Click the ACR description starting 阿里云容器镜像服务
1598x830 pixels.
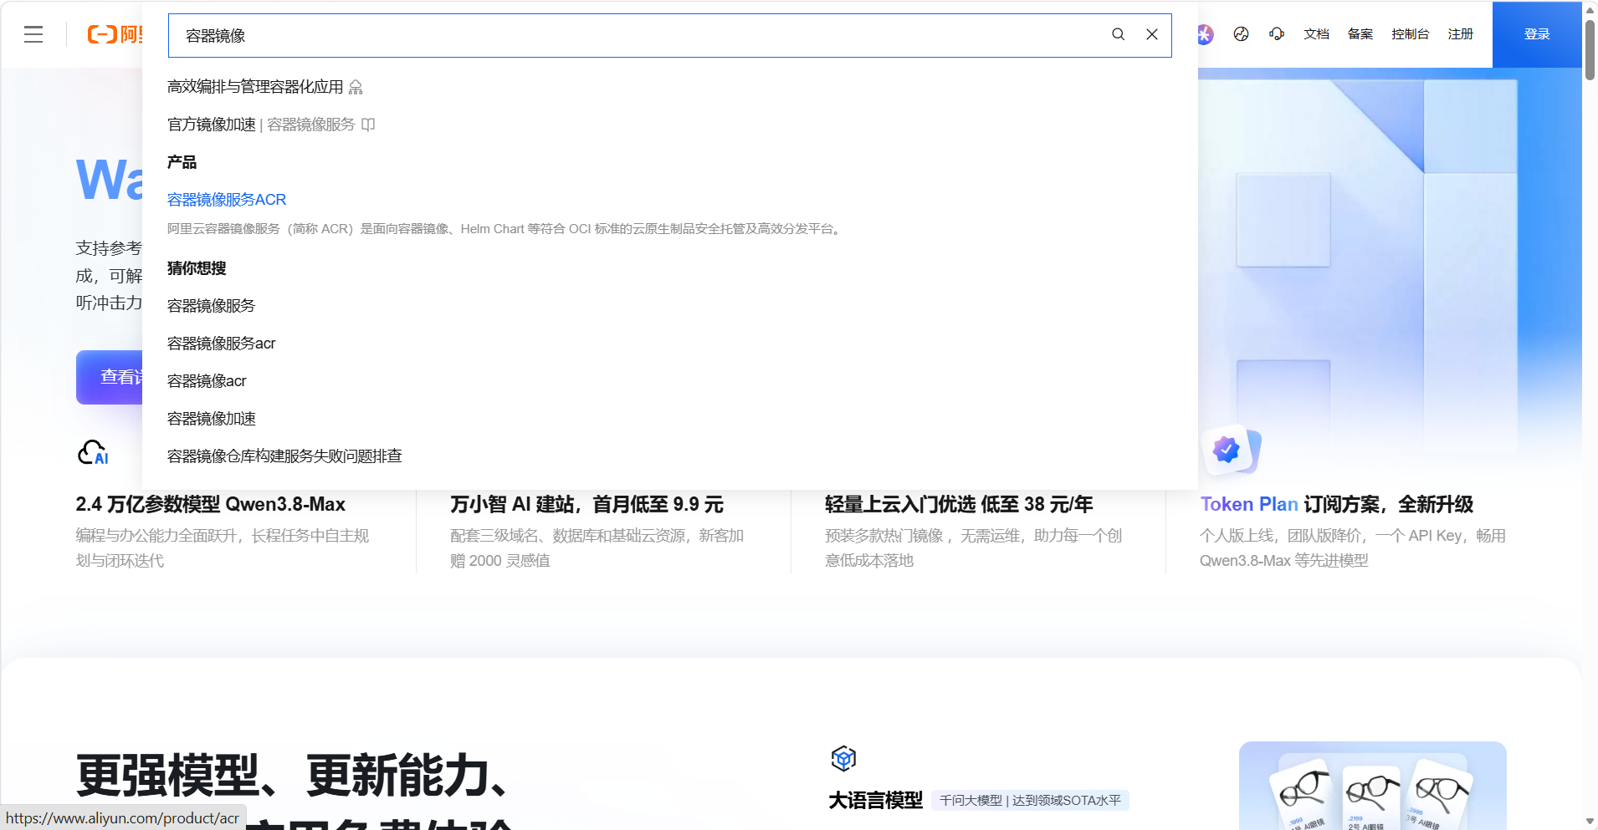coord(505,229)
